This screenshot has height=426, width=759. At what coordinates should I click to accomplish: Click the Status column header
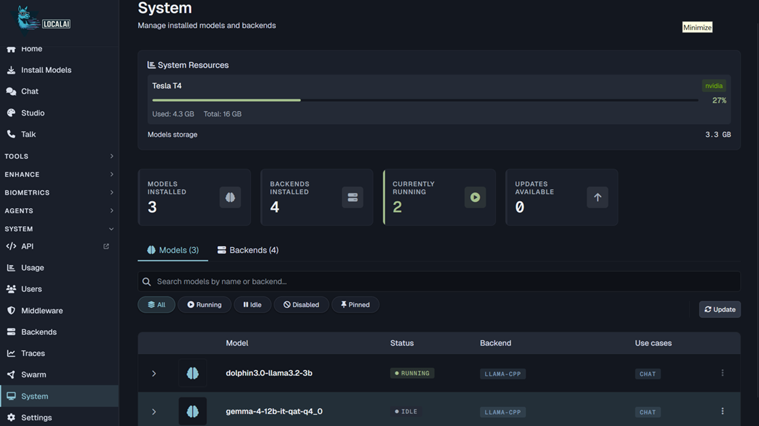[402, 343]
